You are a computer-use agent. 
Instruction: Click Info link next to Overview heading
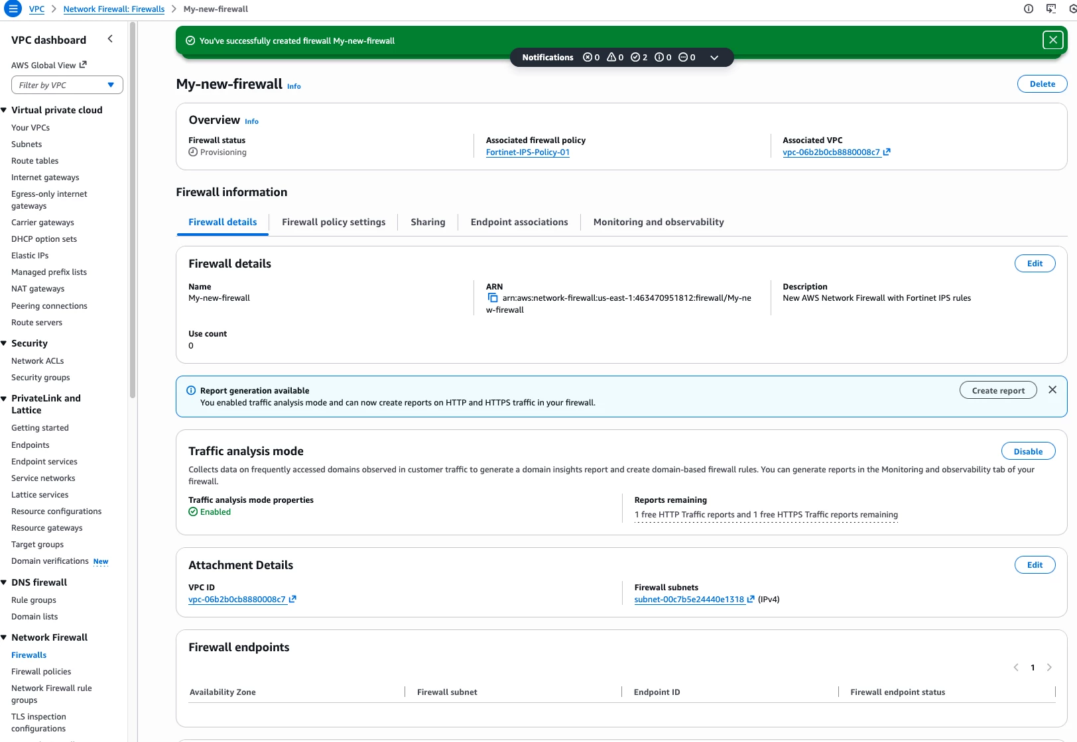coord(251,121)
